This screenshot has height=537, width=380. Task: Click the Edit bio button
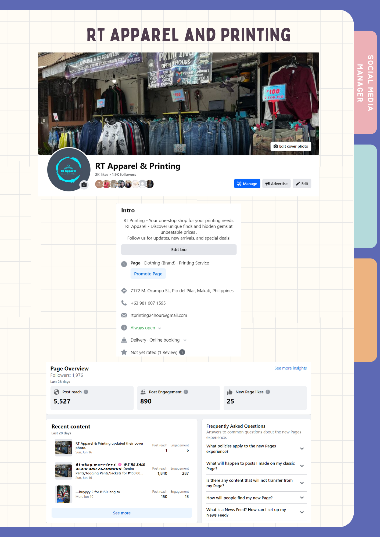(179, 249)
